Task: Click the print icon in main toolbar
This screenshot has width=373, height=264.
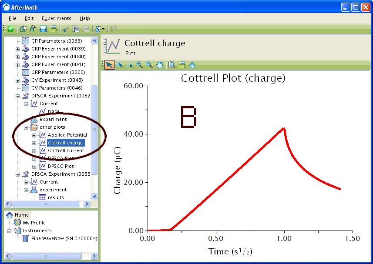Action: (x=53, y=29)
